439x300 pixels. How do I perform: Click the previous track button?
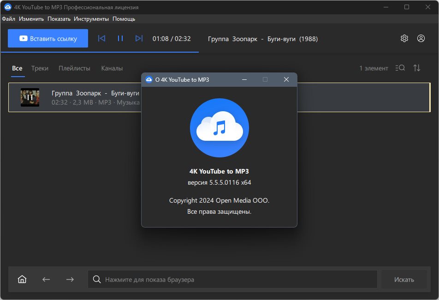click(102, 39)
